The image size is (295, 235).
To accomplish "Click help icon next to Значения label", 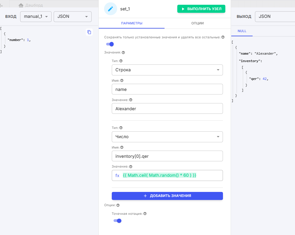I will 123,53.
